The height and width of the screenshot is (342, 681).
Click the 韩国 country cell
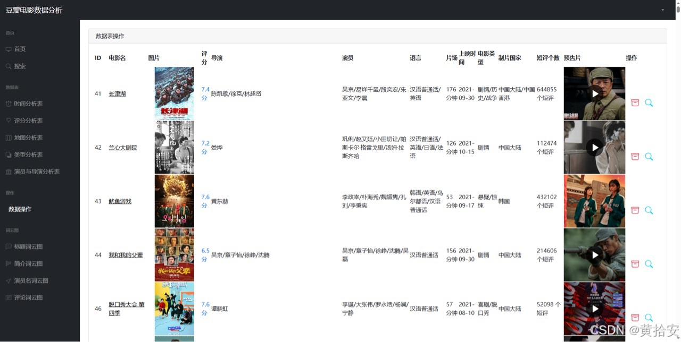click(x=504, y=201)
